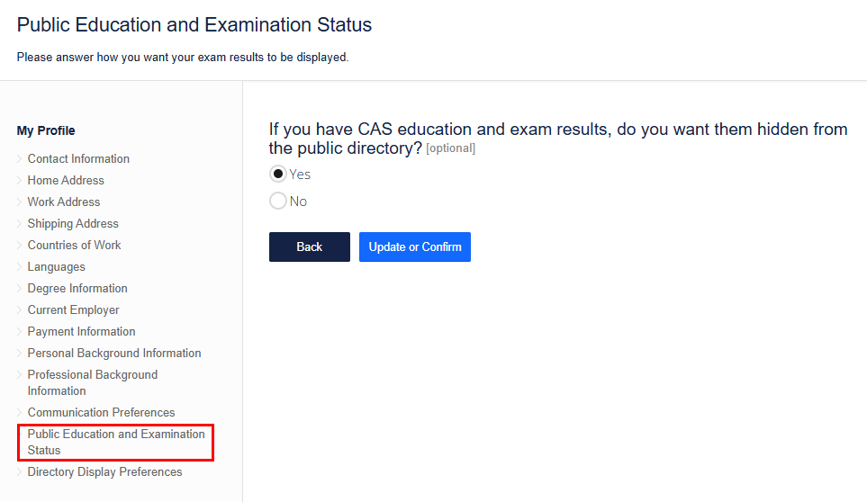
Task: Click the Back button
Action: 309,247
